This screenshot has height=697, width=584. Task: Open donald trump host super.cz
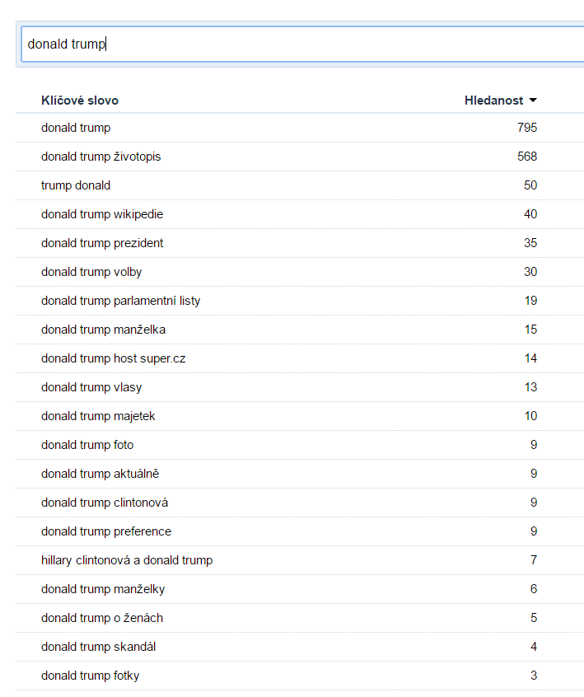click(114, 358)
